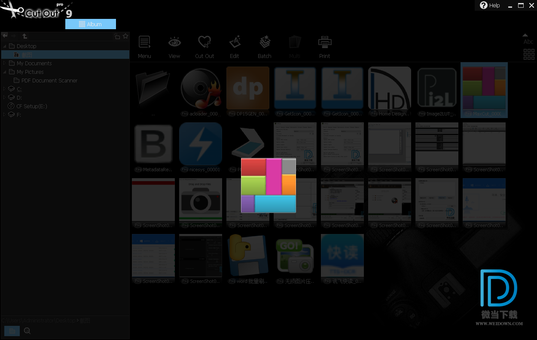Select the scanner icon thumbnail
Viewport: 537px width, 340px height.
coord(248,144)
